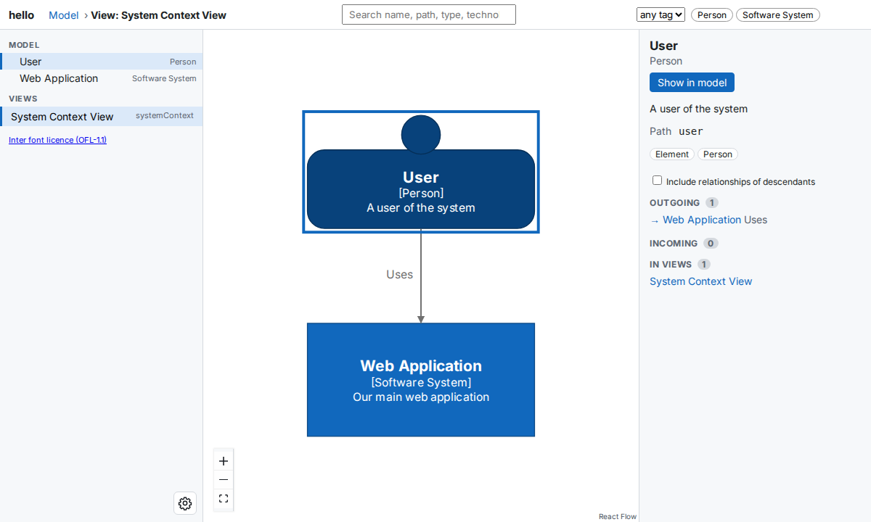Click the Element tag chip in details

[672, 154]
